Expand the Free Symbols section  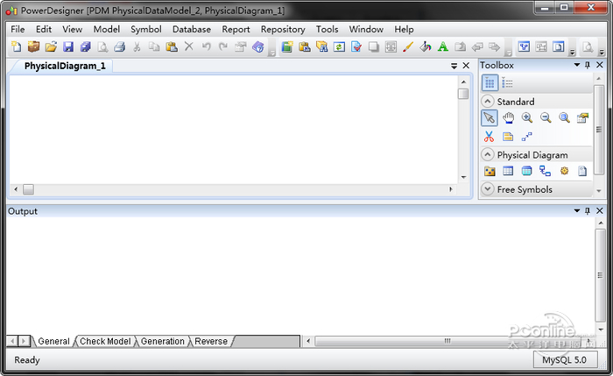pos(487,189)
